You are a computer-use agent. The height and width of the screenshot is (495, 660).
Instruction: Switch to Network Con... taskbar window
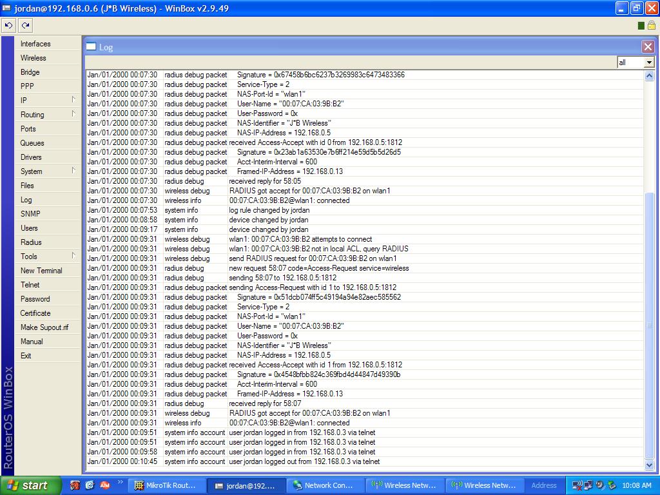click(x=325, y=485)
